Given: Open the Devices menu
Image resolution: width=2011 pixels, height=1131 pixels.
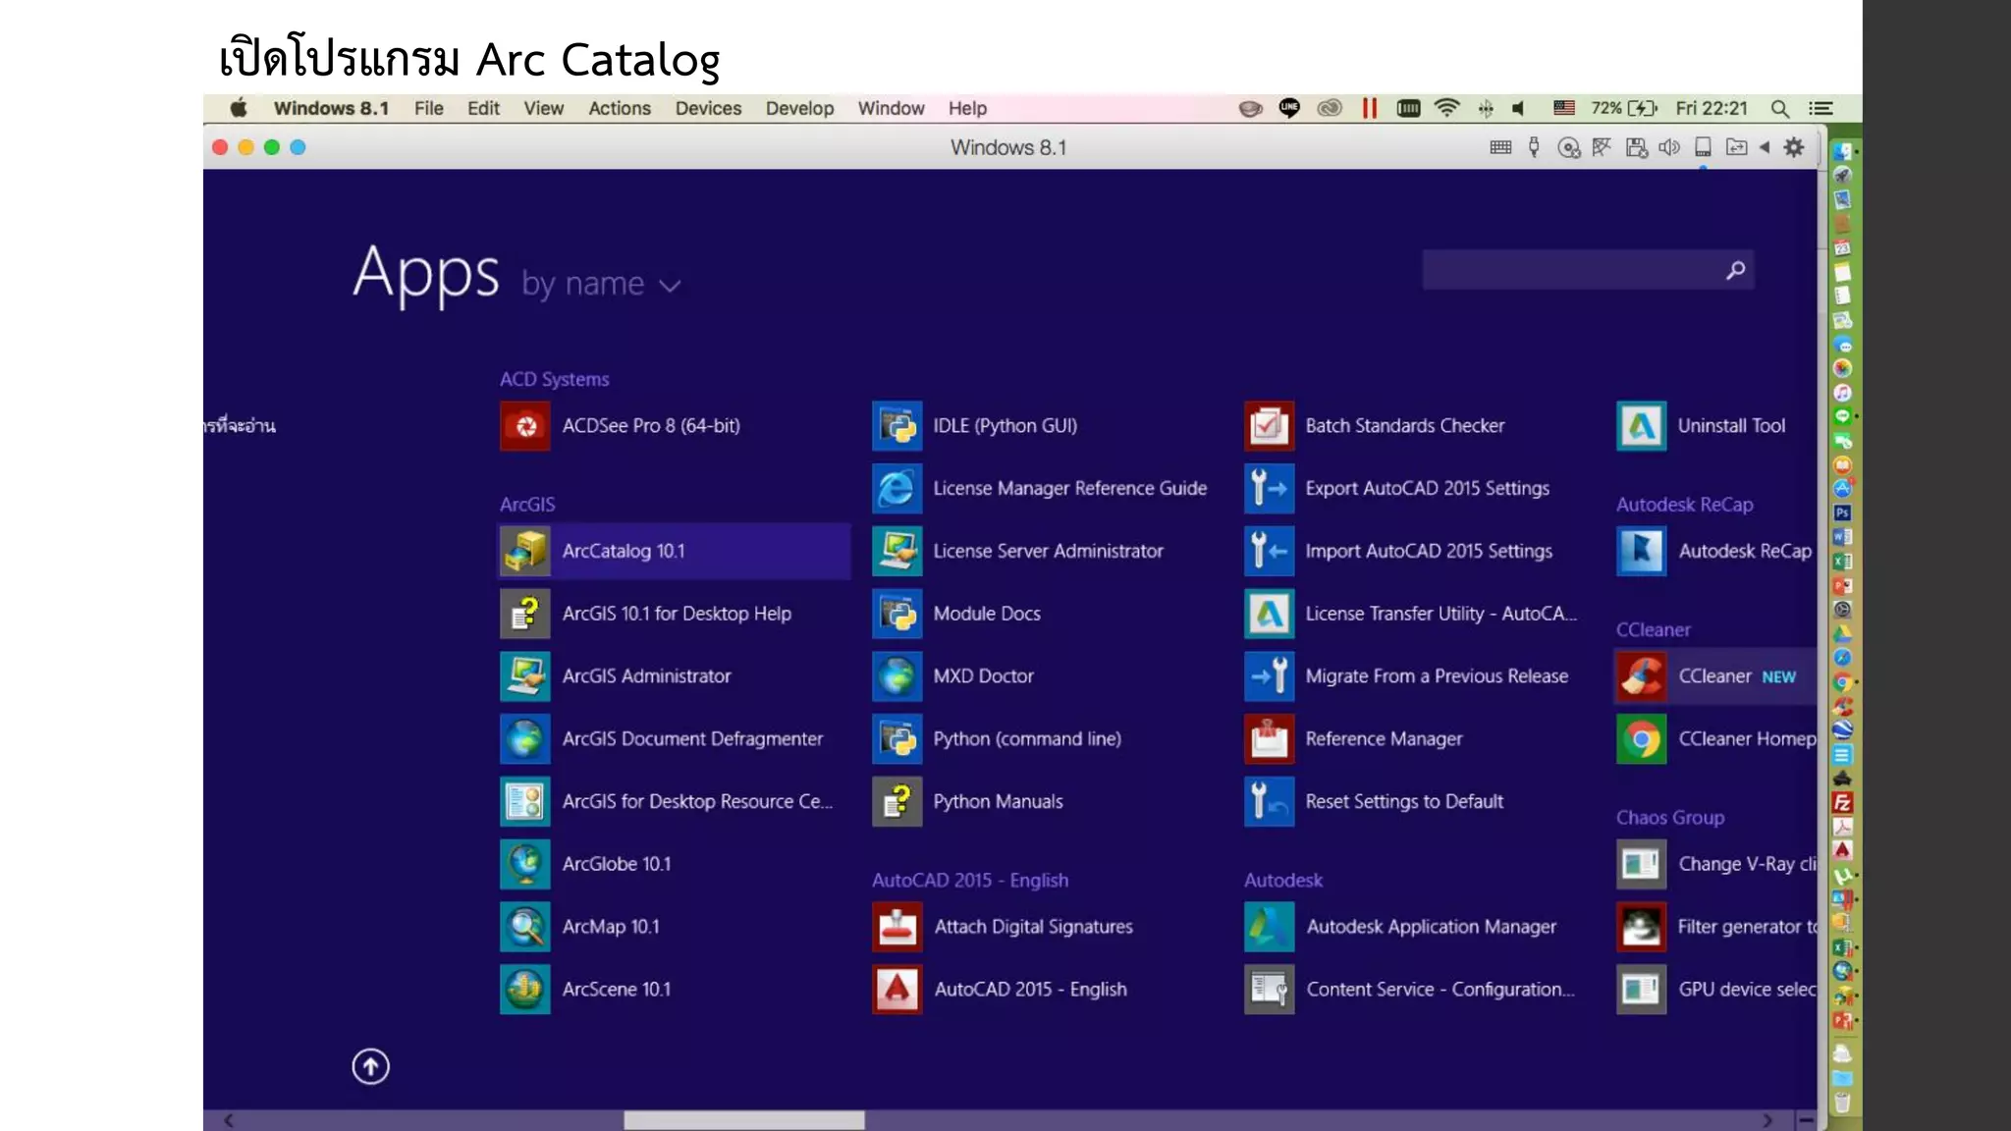Looking at the screenshot, I should [x=708, y=109].
